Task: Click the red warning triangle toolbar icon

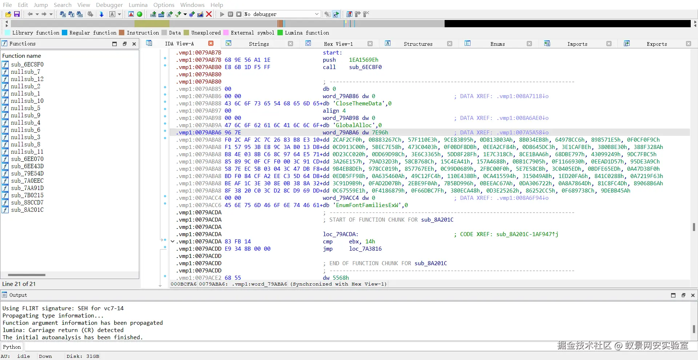Action: click(x=131, y=14)
